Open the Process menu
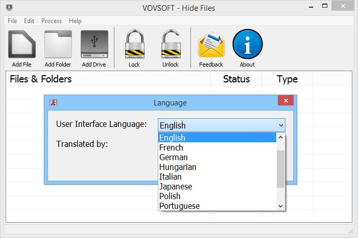358x238 pixels. click(52, 21)
